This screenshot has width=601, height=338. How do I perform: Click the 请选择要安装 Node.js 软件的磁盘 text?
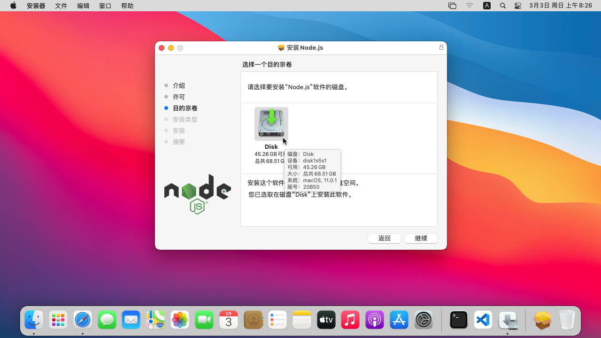tap(298, 87)
